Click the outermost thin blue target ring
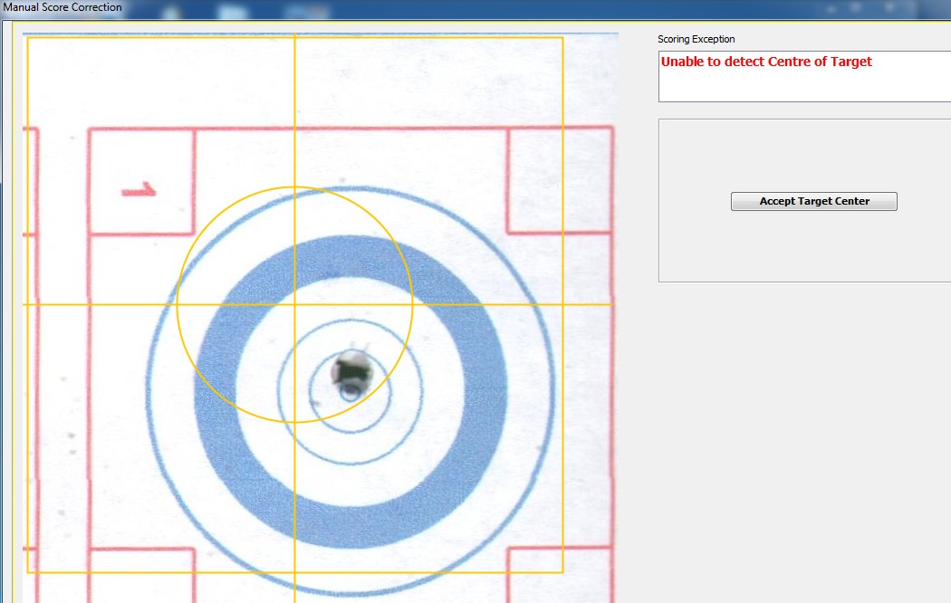This screenshot has width=951, height=603. coord(148,391)
